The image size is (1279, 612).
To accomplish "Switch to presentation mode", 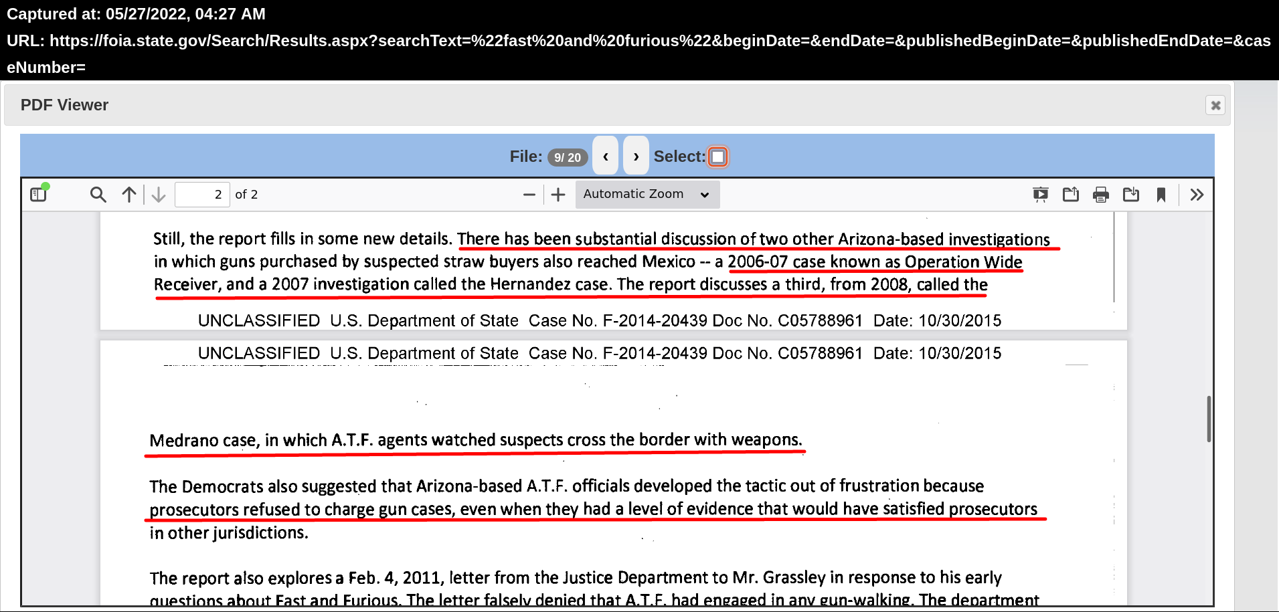I will (1041, 195).
